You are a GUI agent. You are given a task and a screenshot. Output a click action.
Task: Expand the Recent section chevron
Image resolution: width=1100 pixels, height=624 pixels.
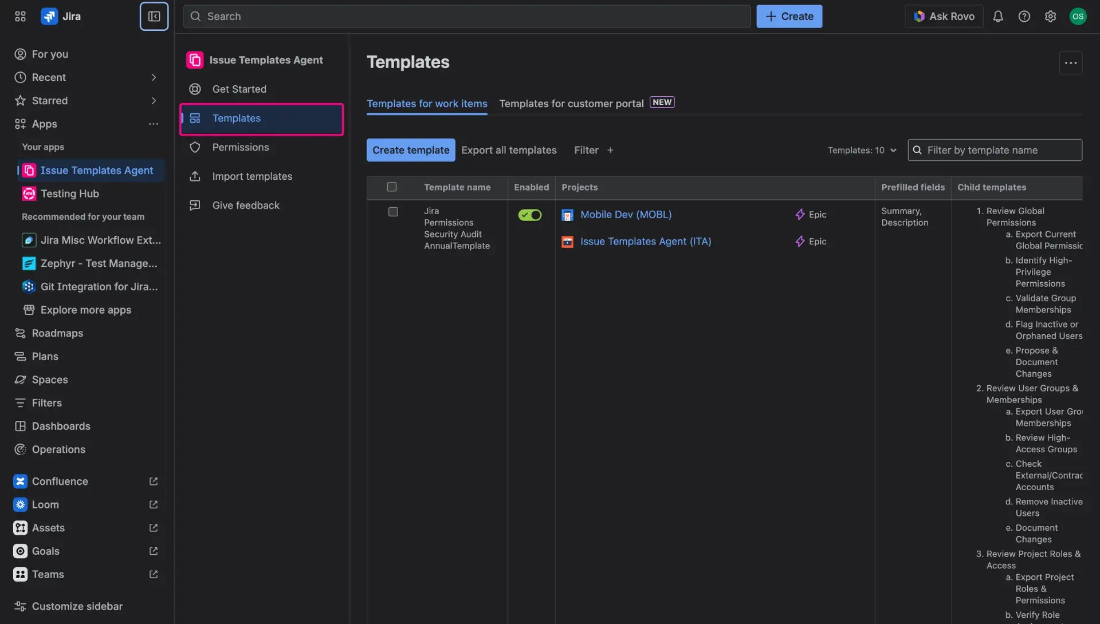coord(153,77)
